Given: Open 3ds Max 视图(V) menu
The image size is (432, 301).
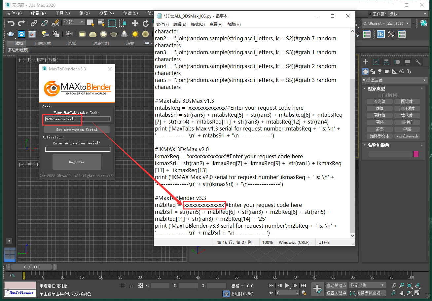Looking at the screenshot, I should [x=106, y=14].
